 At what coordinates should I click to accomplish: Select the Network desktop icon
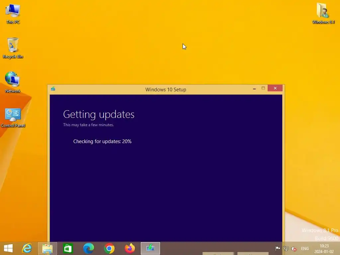13,82
